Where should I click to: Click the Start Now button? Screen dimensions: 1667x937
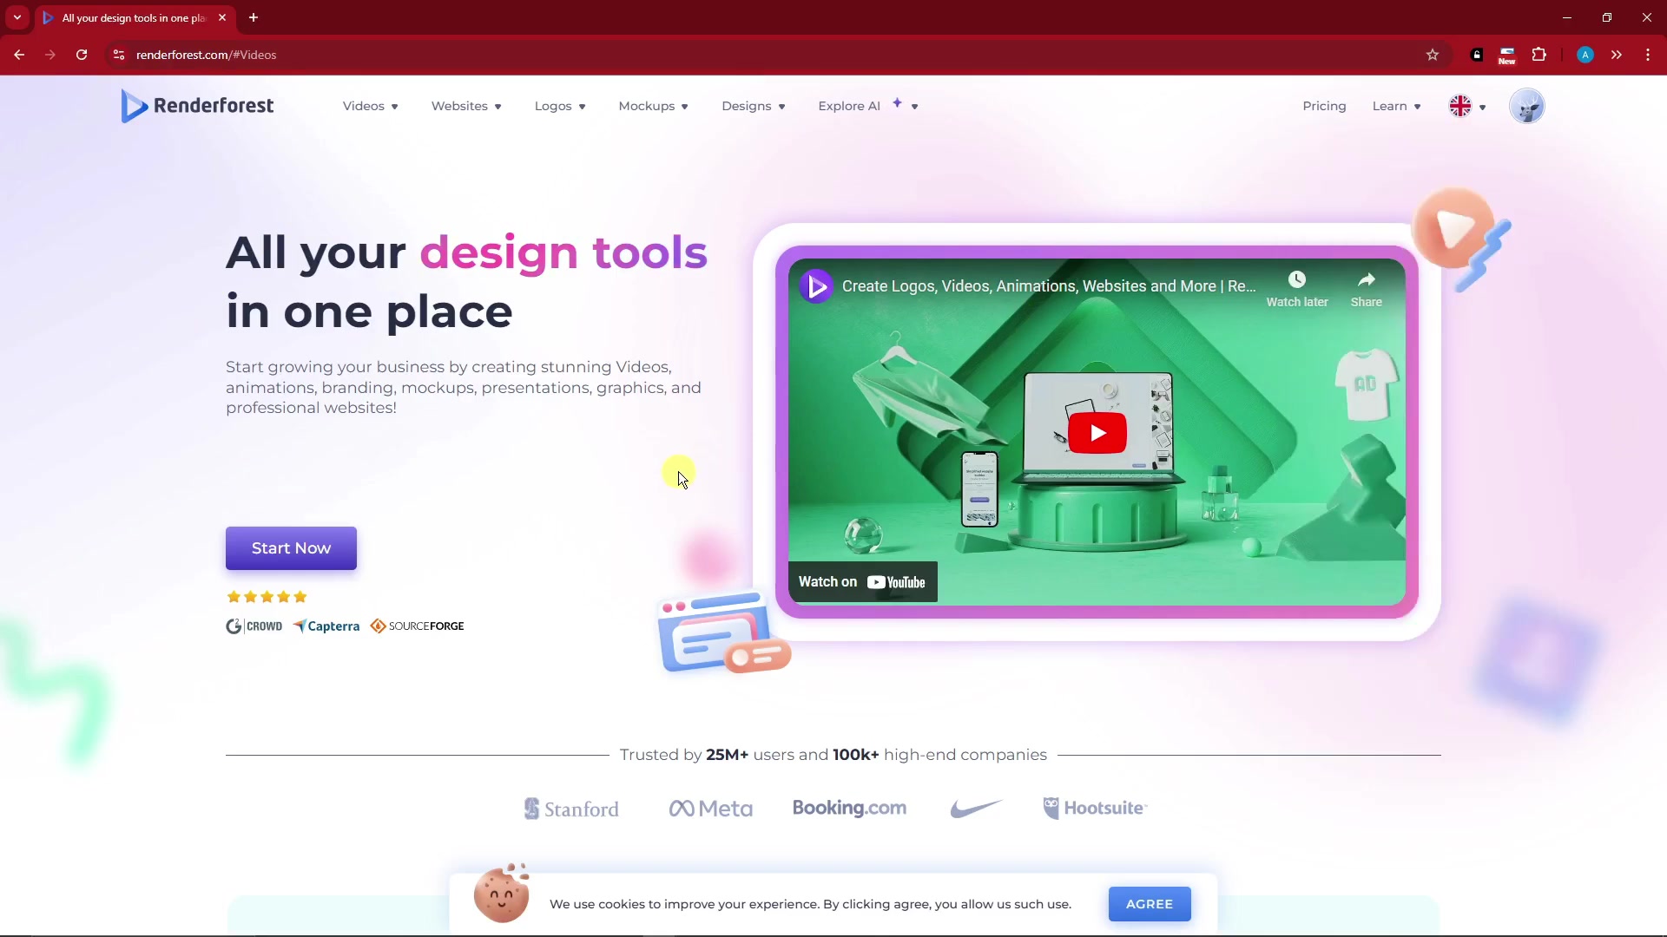point(291,548)
